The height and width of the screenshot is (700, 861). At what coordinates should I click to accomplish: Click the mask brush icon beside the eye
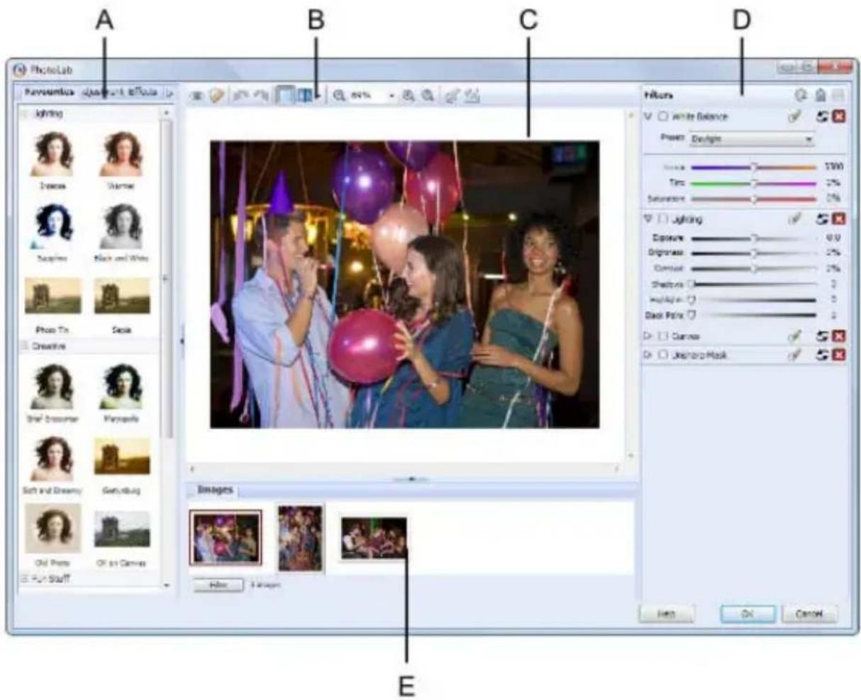216,96
